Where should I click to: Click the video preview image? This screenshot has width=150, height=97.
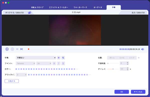tap(75, 30)
